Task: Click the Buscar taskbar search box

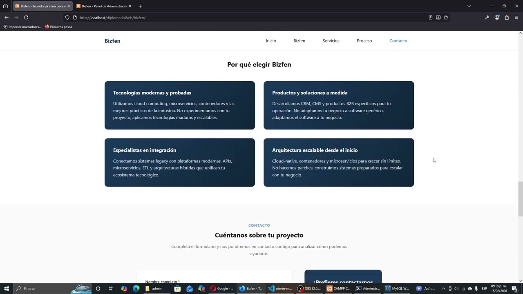Action: click(52, 289)
